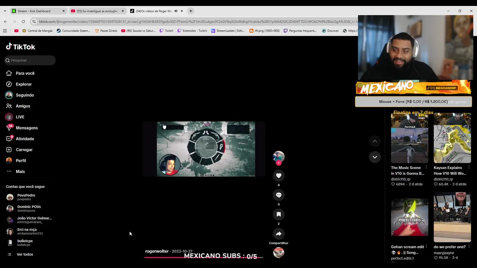The width and height of the screenshot is (477, 268).
Task: Mute the TikTok tab speaker icon
Action: [176, 11]
